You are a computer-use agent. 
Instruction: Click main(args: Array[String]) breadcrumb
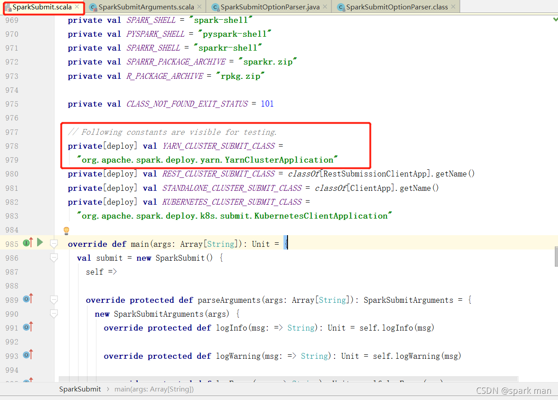[154, 389]
